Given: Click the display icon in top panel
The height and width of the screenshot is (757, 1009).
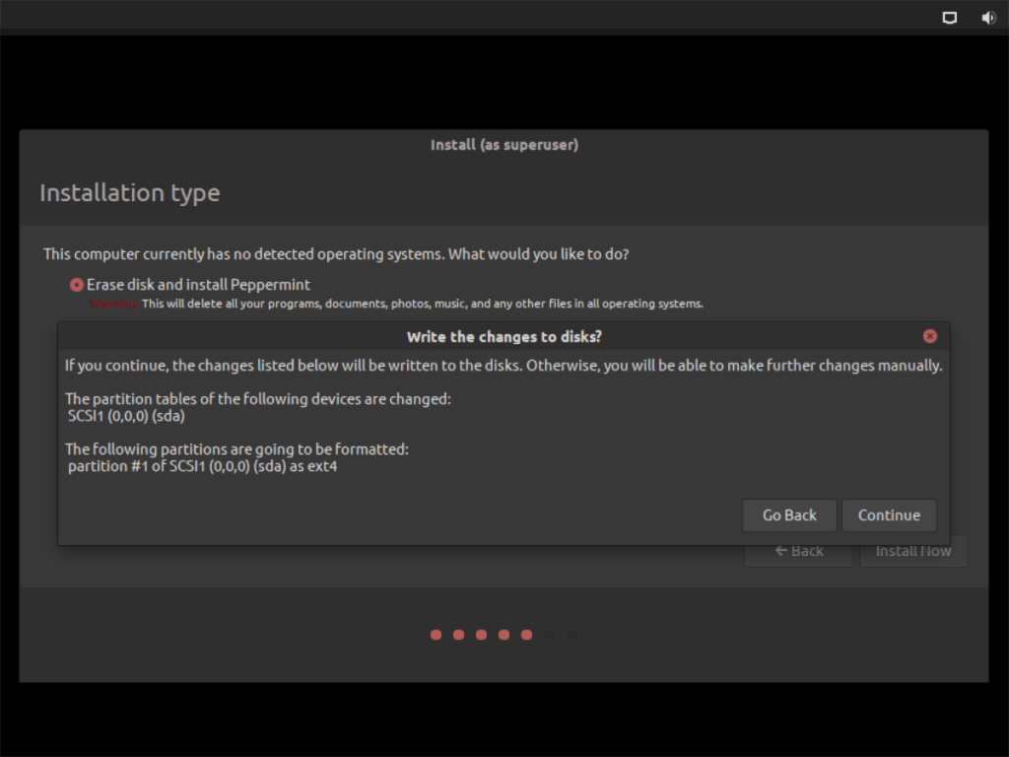Looking at the screenshot, I should point(950,18).
